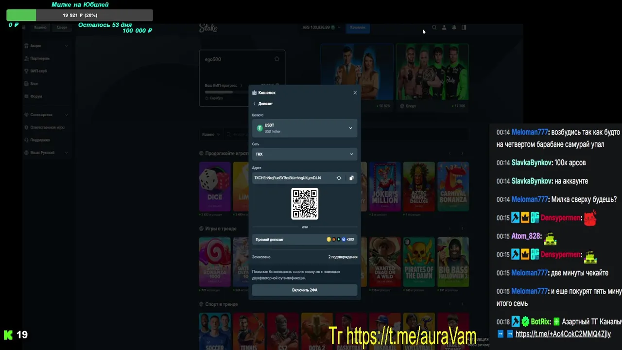This screenshot has width=622, height=350.
Task: Click the Милке на Юбилей donation progress bar
Action: click(80, 15)
